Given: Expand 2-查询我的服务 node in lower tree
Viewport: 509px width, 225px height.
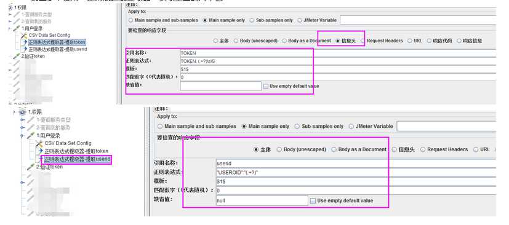Looking at the screenshot, I should (x=22, y=127).
